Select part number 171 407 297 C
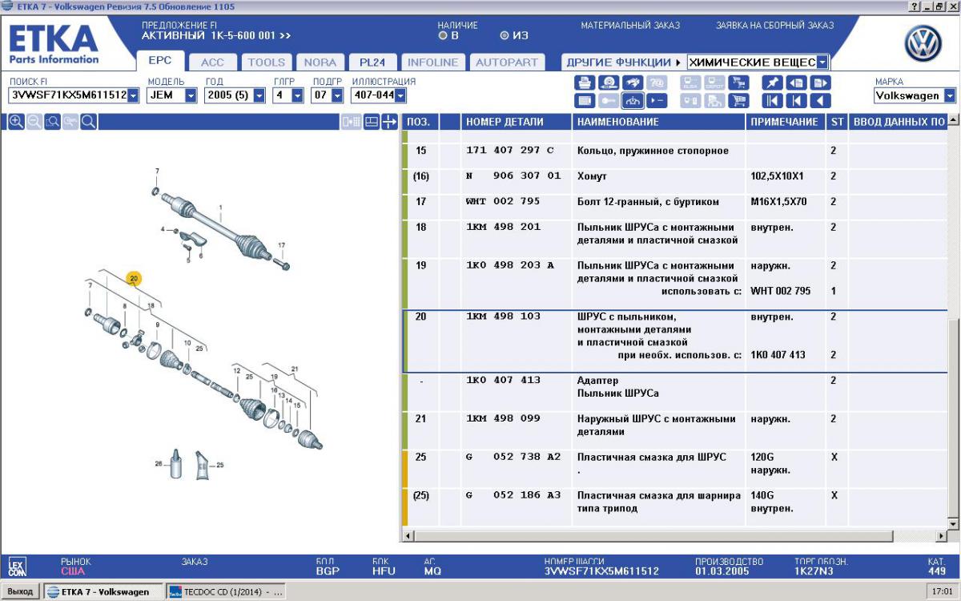The height and width of the screenshot is (601, 961). pos(510,151)
